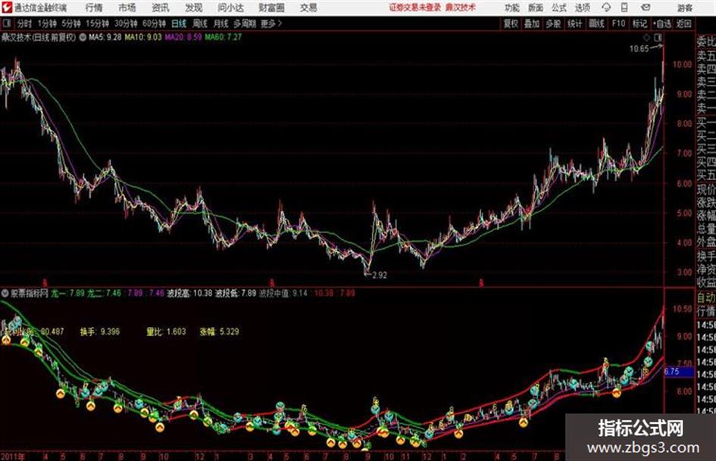
Task: Select the 日线 daily tab
Action: pos(179,23)
